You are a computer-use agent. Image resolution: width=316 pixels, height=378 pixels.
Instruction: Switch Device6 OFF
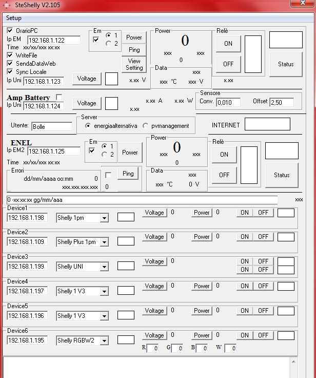[x=263, y=335]
